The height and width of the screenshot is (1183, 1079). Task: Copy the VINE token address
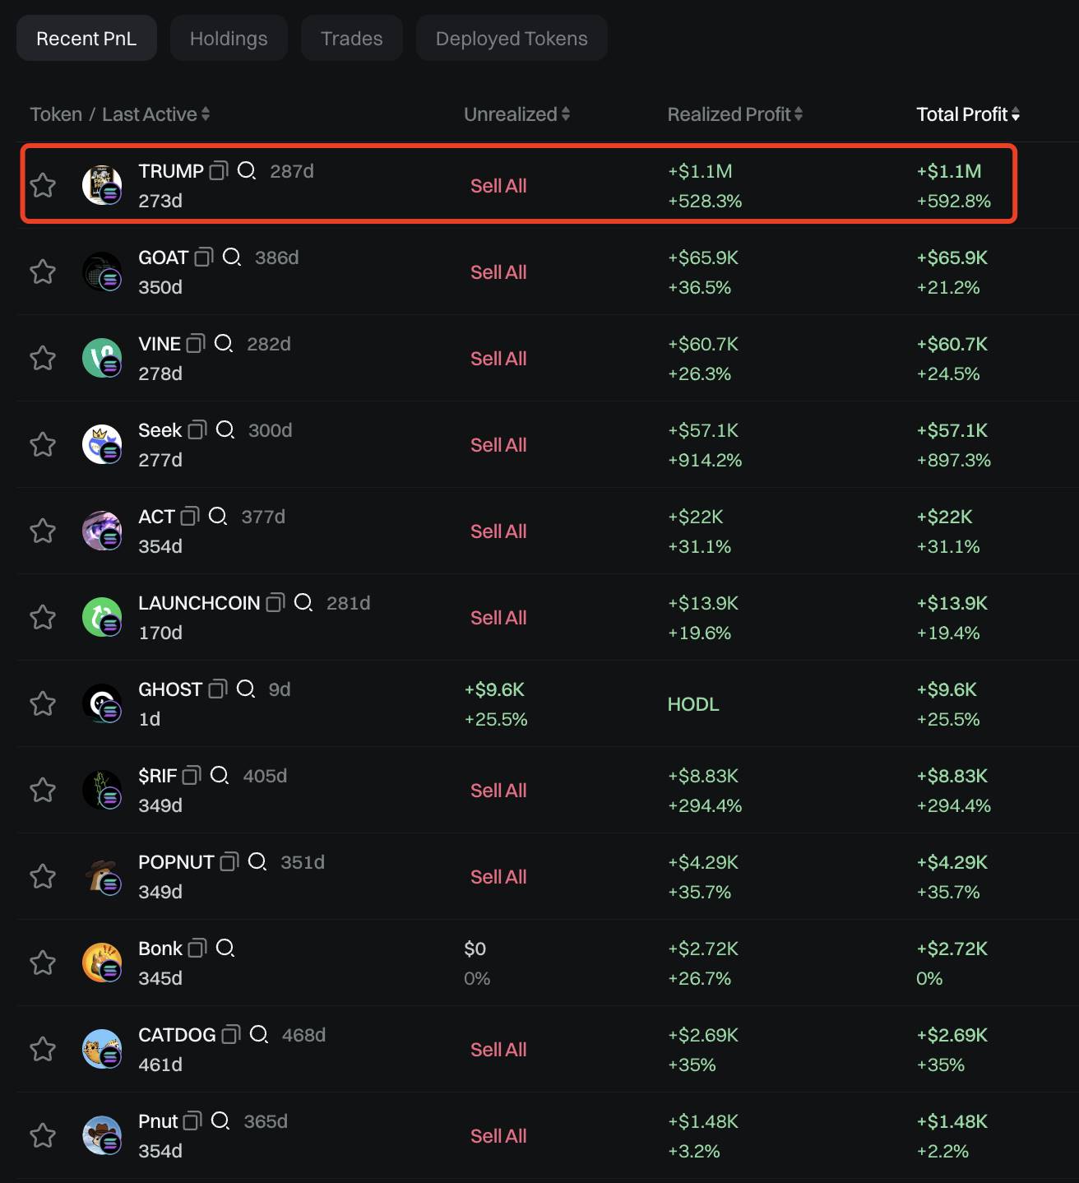[196, 344]
